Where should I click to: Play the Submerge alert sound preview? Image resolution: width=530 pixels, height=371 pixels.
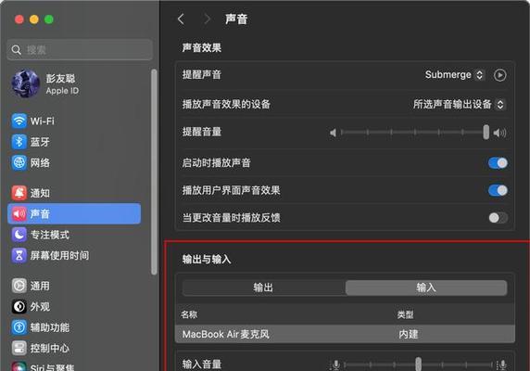(x=500, y=75)
